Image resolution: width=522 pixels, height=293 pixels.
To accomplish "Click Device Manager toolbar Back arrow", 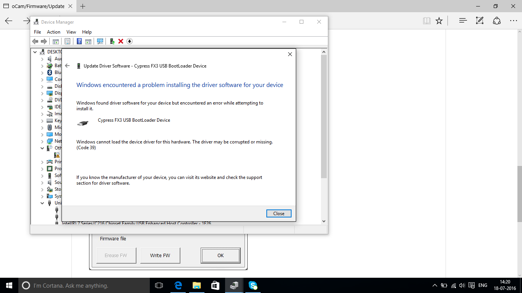I will 35,41.
